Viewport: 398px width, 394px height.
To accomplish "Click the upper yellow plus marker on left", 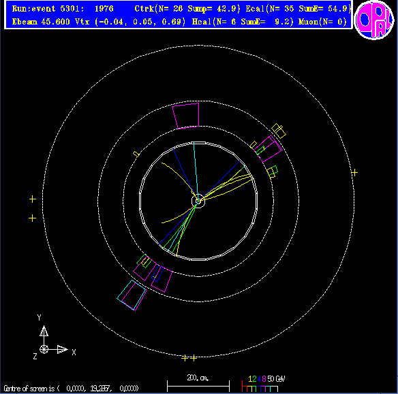I will coord(33,199).
